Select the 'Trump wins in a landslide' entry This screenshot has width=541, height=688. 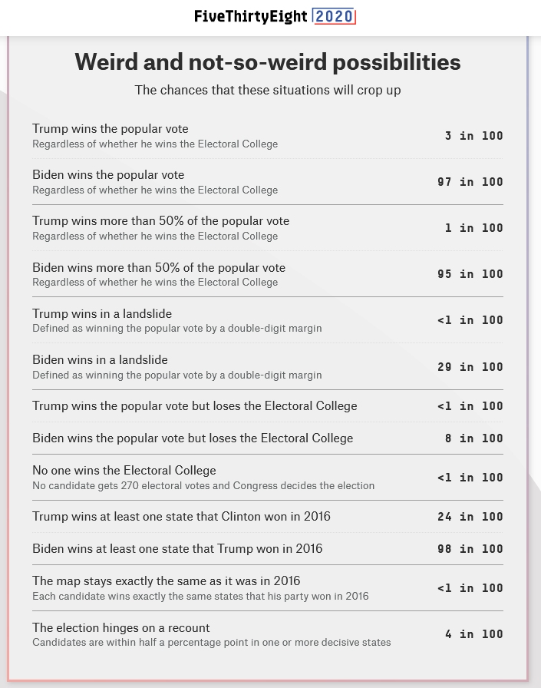tap(102, 314)
